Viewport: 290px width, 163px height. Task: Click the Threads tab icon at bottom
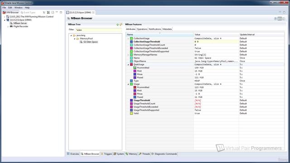(x=140, y=154)
